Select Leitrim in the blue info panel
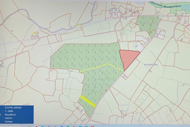 pos(8,118)
